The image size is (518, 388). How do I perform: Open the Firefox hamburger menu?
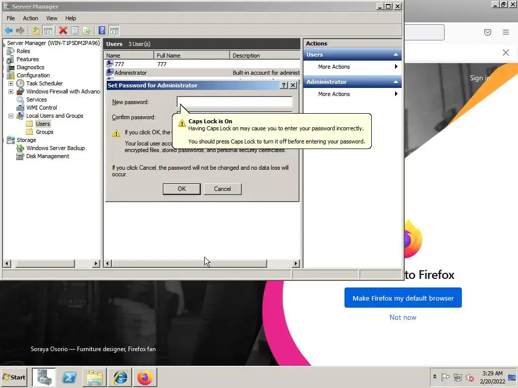pos(506,32)
